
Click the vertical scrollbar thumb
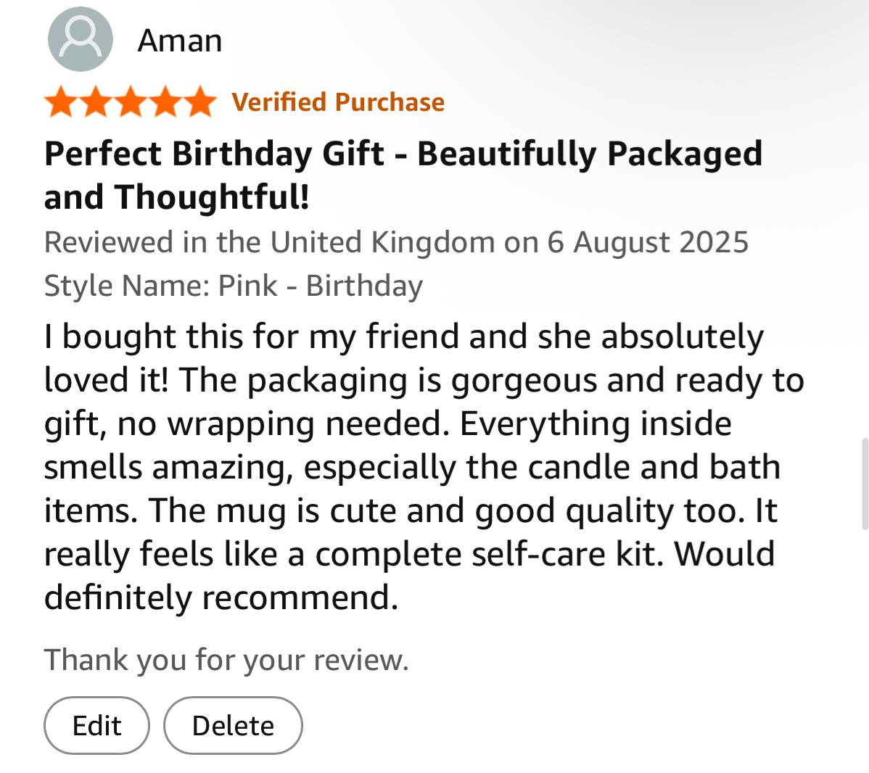[x=864, y=484]
